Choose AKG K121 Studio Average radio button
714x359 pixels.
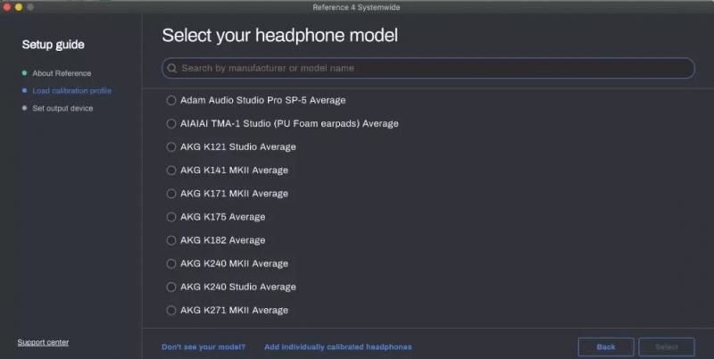click(171, 146)
